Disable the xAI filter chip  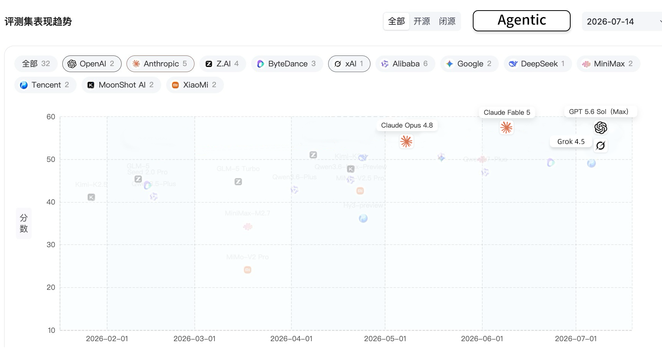point(349,64)
